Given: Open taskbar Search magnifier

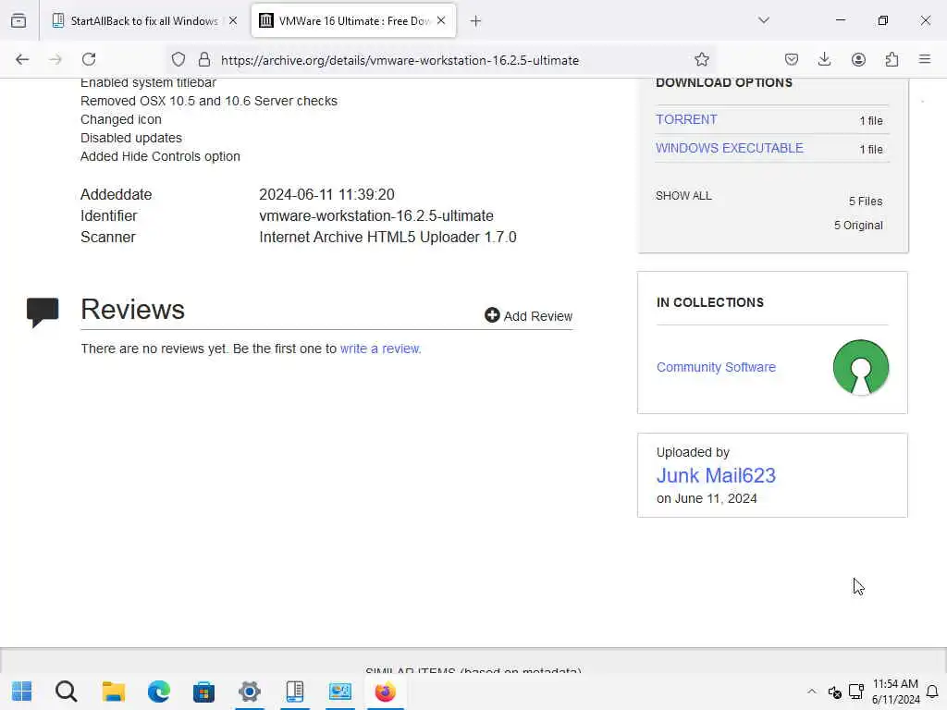Looking at the screenshot, I should [x=67, y=692].
